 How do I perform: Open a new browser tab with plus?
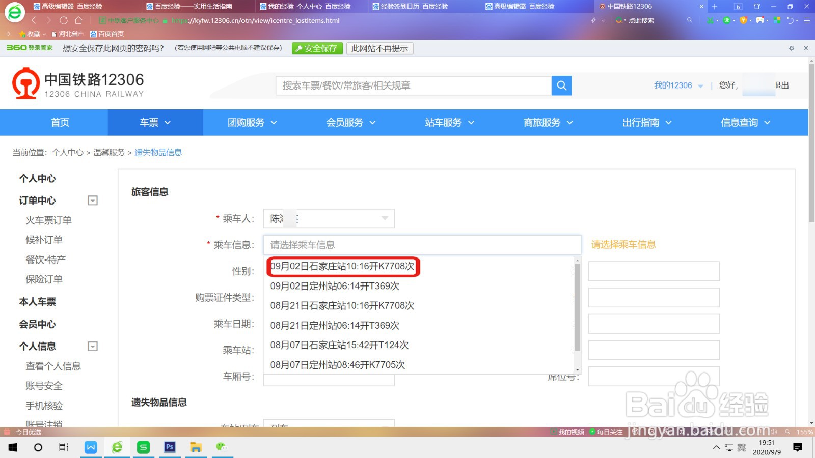pos(715,6)
